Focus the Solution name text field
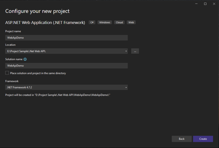Screen dimensions: 219x148 (x=66, y=66)
